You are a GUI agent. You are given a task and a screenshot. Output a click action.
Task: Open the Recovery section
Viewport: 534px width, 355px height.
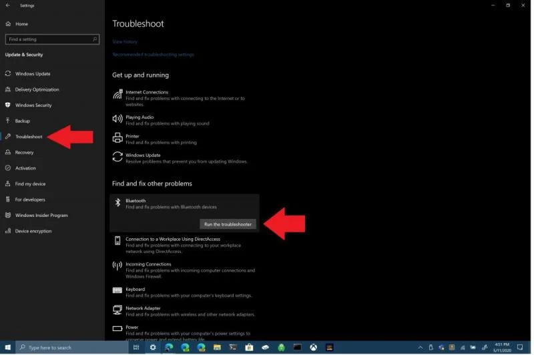24,152
